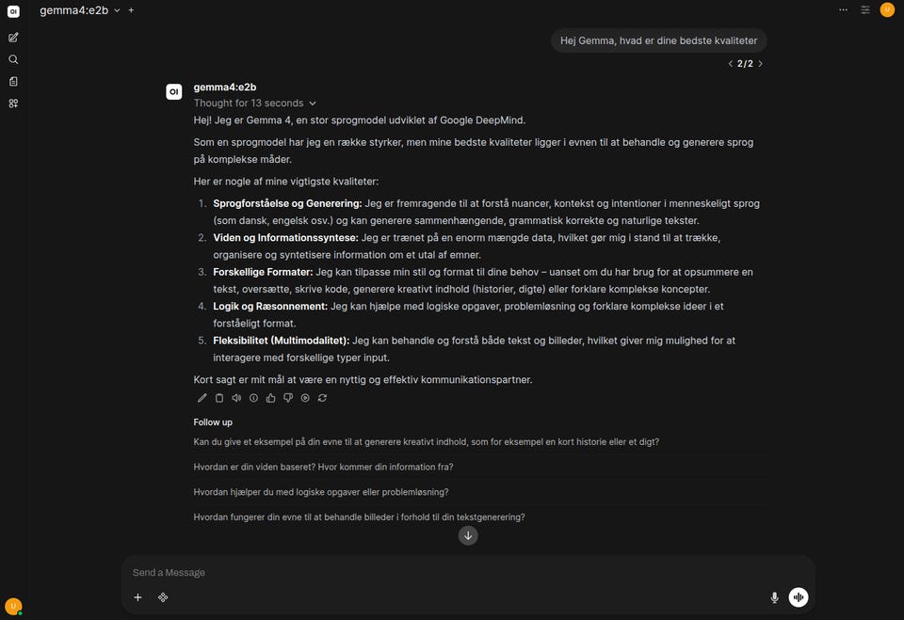The image size is (904, 620).
Task: Start a new chat with pencil icon
Action: point(13,38)
